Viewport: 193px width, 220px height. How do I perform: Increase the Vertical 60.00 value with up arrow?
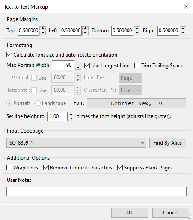click(77, 75)
